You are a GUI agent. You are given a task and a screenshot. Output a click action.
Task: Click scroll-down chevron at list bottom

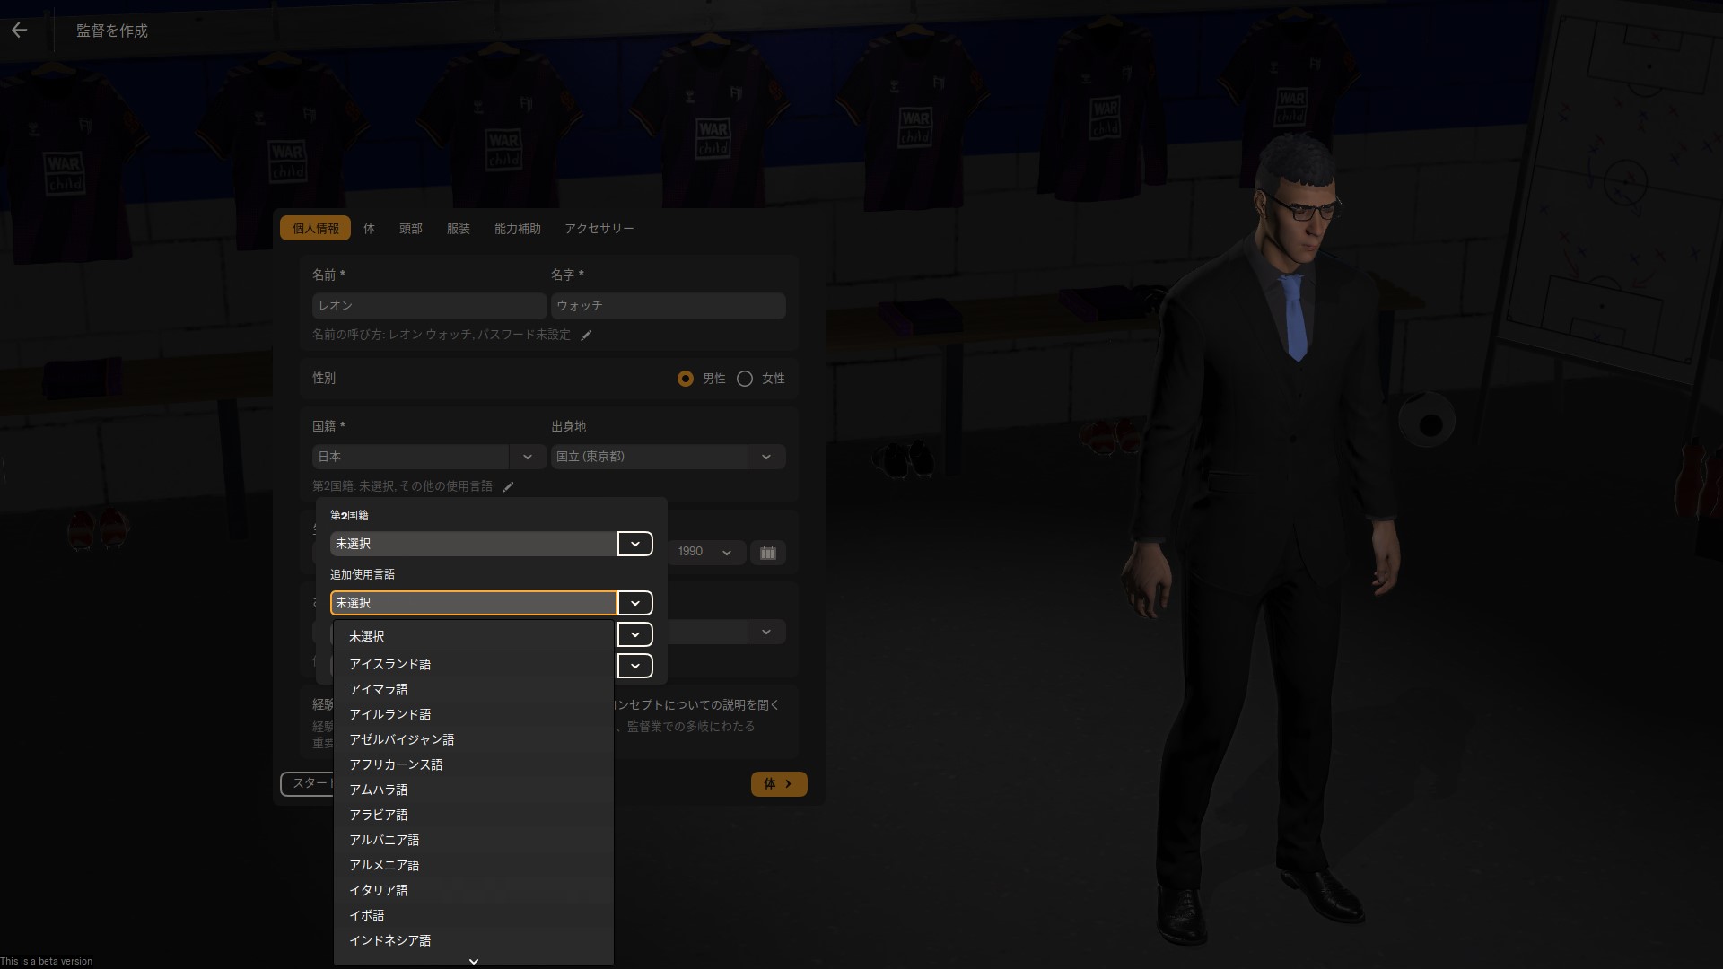tap(474, 961)
